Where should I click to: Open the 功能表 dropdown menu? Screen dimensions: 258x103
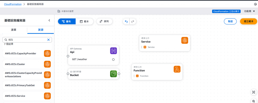249,11
